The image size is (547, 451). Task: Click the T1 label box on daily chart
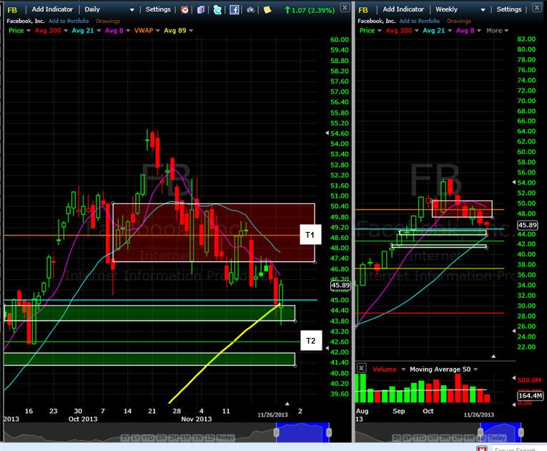click(310, 235)
